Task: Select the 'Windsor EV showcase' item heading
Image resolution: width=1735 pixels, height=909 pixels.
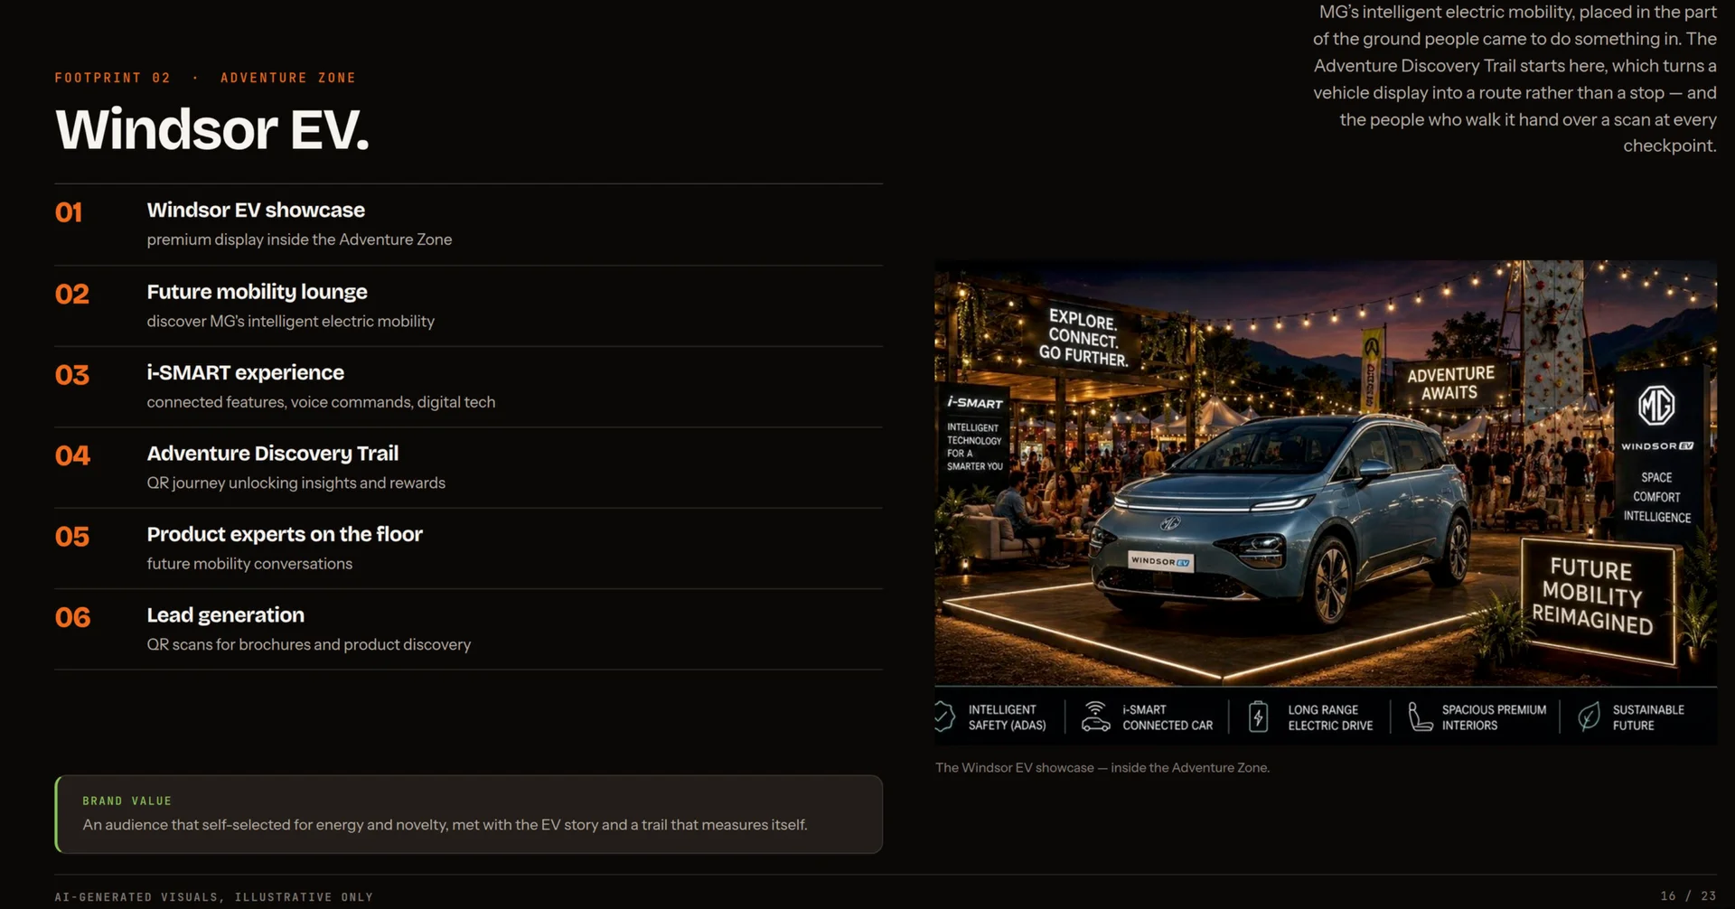Action: [256, 210]
